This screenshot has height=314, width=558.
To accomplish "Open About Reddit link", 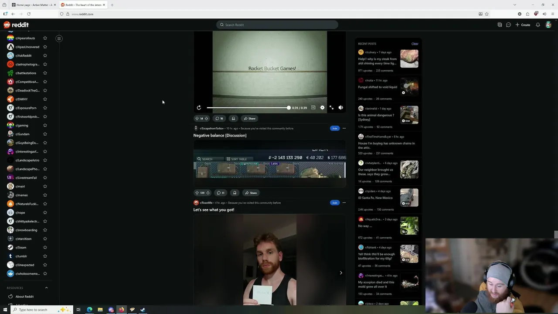I will pos(24,297).
